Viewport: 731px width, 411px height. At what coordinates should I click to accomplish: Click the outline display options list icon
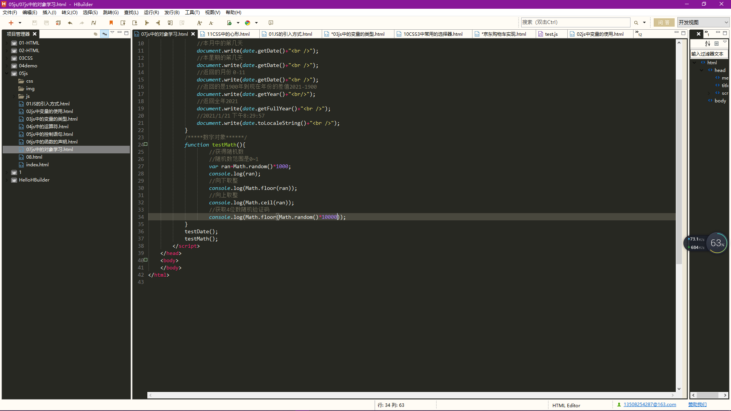click(x=717, y=43)
